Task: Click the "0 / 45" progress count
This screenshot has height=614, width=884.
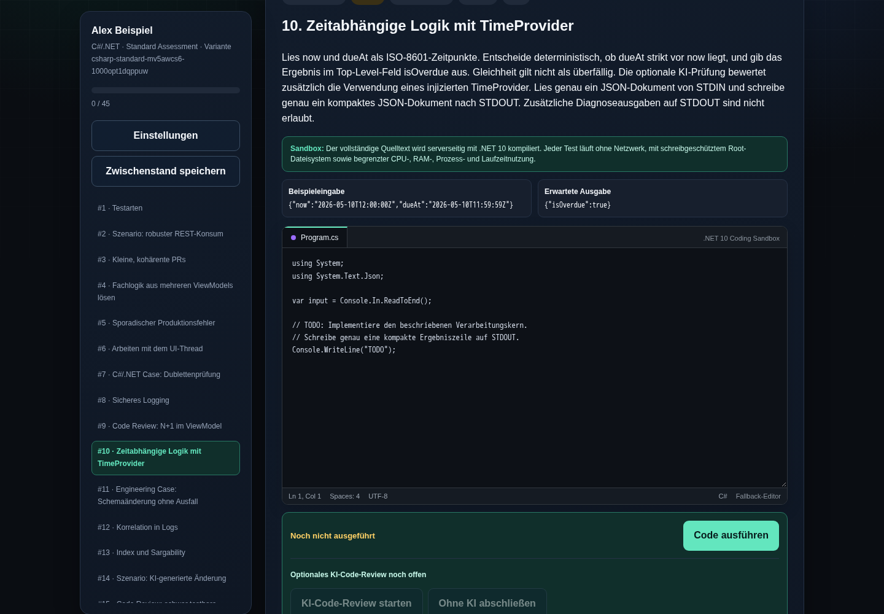Action: 101,104
